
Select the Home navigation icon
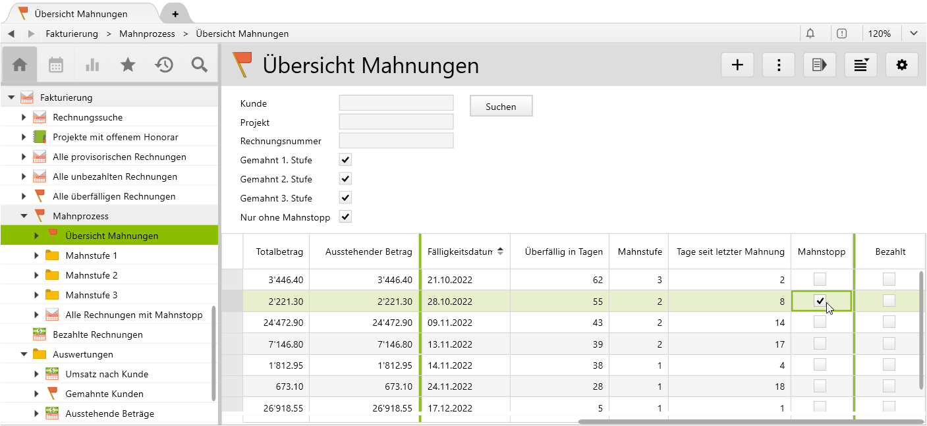point(20,64)
